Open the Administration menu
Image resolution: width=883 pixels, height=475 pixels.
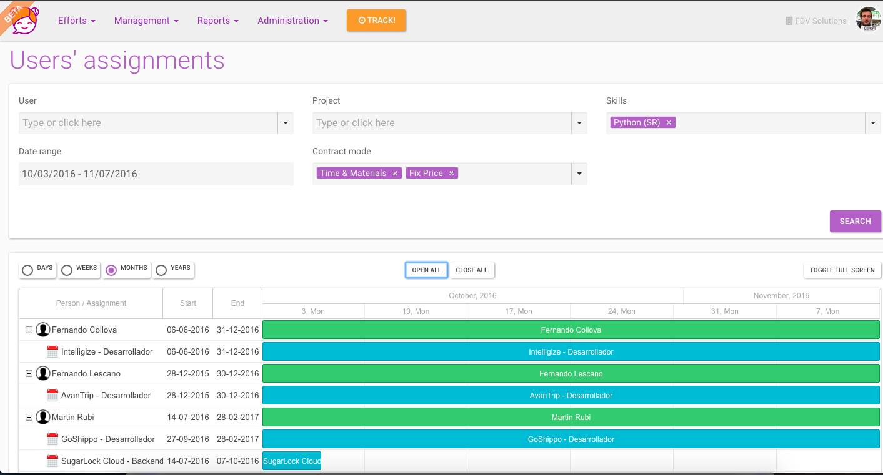pos(292,21)
